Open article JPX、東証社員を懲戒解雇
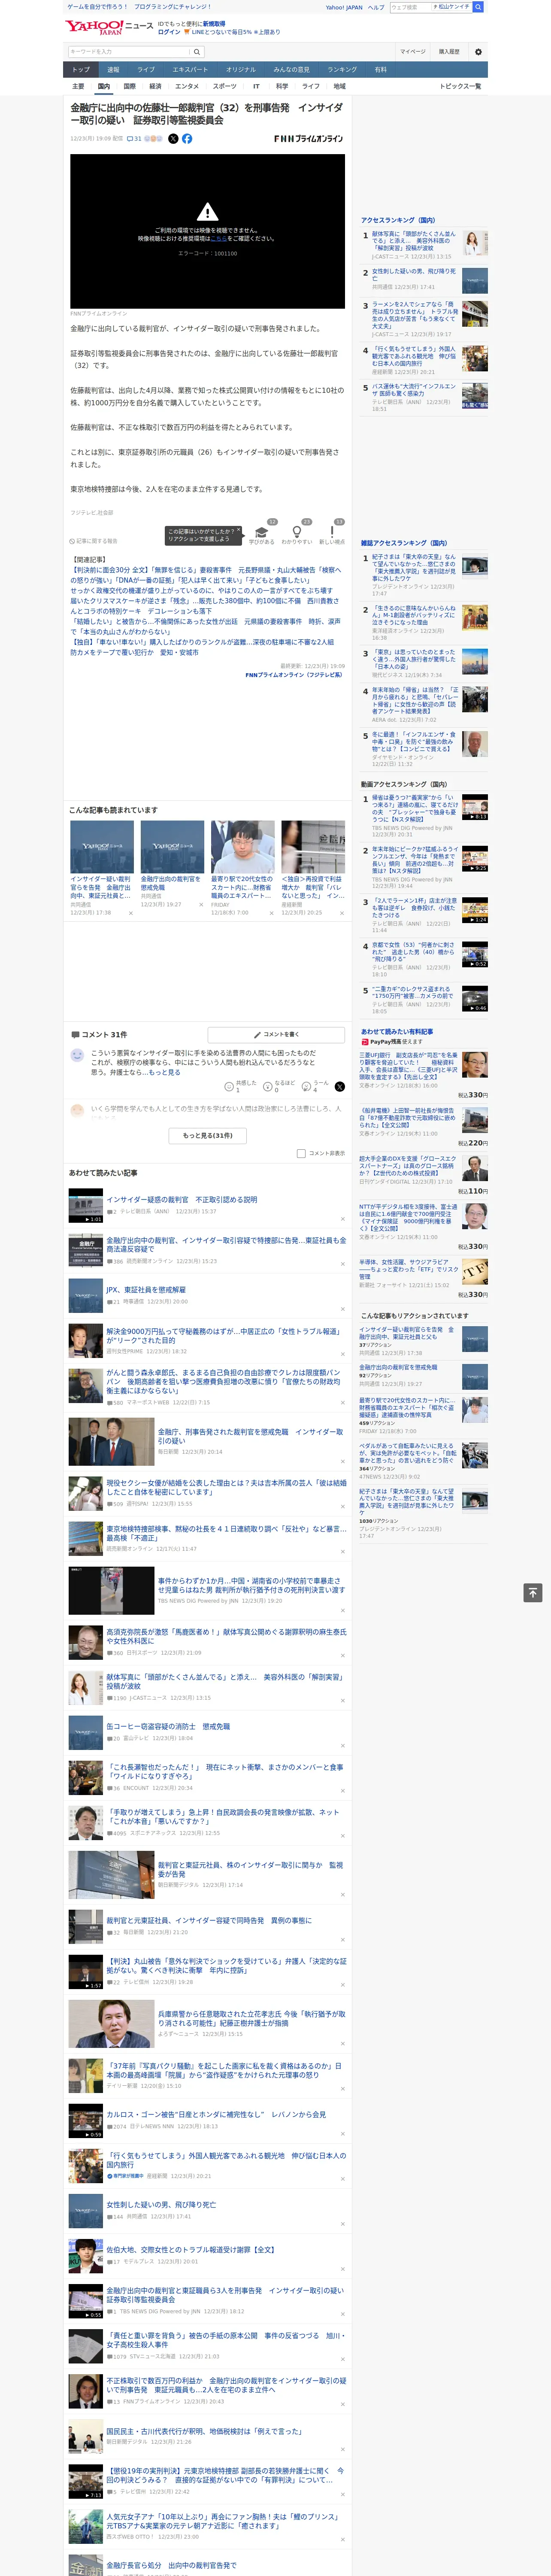Screen dimensions: 551x2576 146,1290
